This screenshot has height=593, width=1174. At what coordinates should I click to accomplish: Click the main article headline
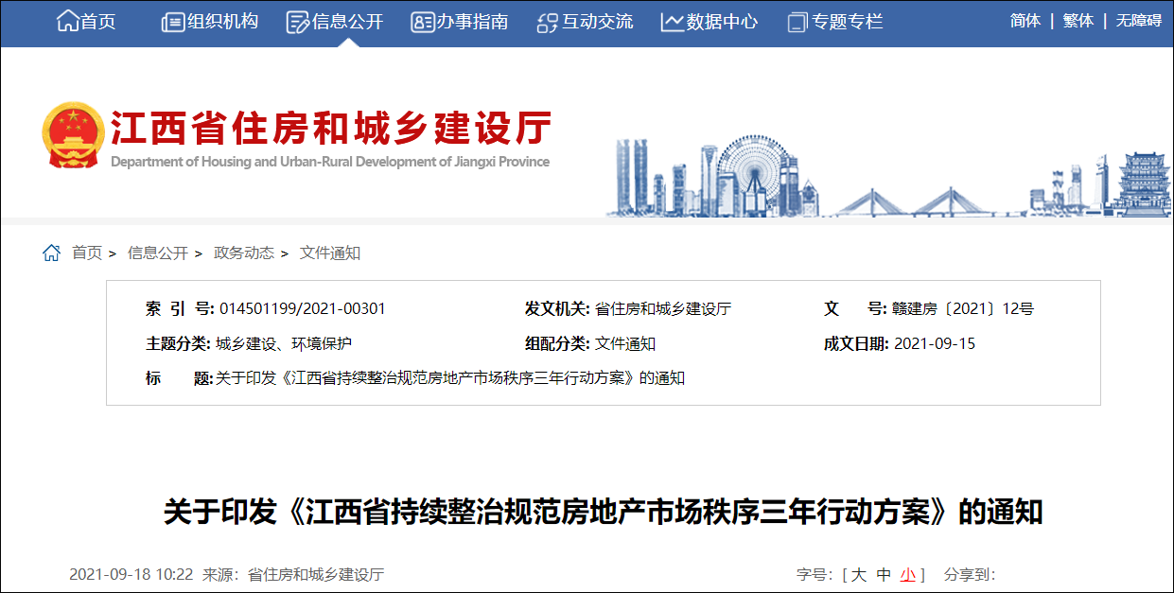[603, 512]
